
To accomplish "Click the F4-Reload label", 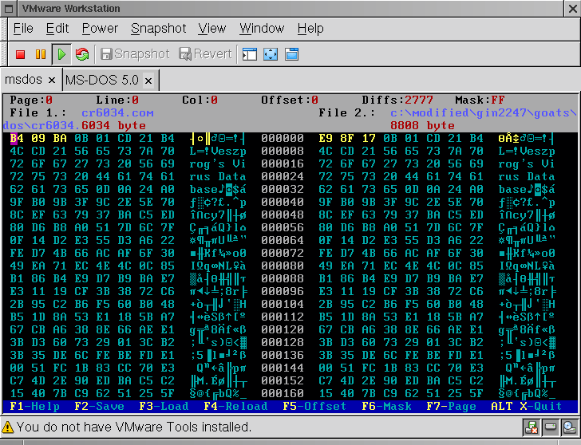I will tap(235, 406).
